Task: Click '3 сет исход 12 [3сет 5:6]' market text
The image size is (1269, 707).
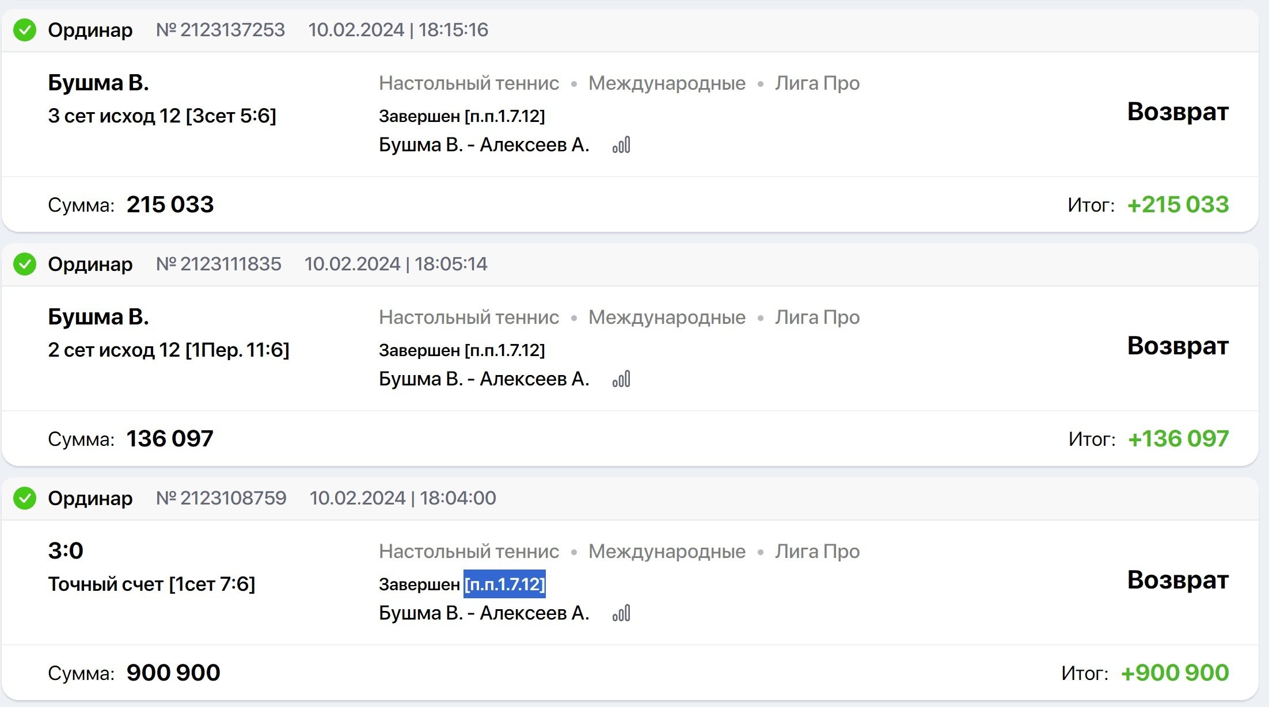Action: (162, 116)
